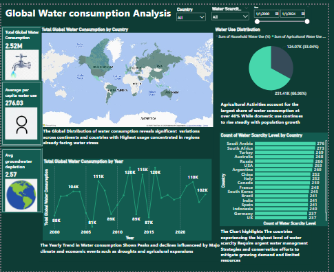Select the Turkey bar row
This screenshot has width=334, height=272.
(284, 152)
